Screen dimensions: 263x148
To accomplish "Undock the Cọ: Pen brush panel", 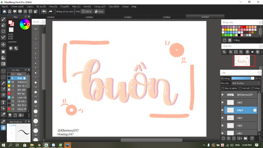I will coord(26,70).
